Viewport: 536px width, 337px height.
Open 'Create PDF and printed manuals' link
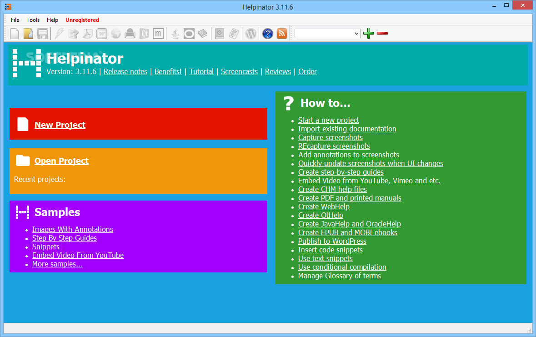[x=350, y=198]
